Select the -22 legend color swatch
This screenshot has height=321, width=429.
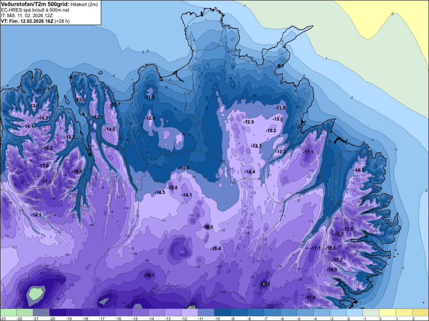pos(25,312)
